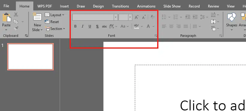Click Convert to SmartArt icon
This screenshot has height=111, width=246.
213,28
